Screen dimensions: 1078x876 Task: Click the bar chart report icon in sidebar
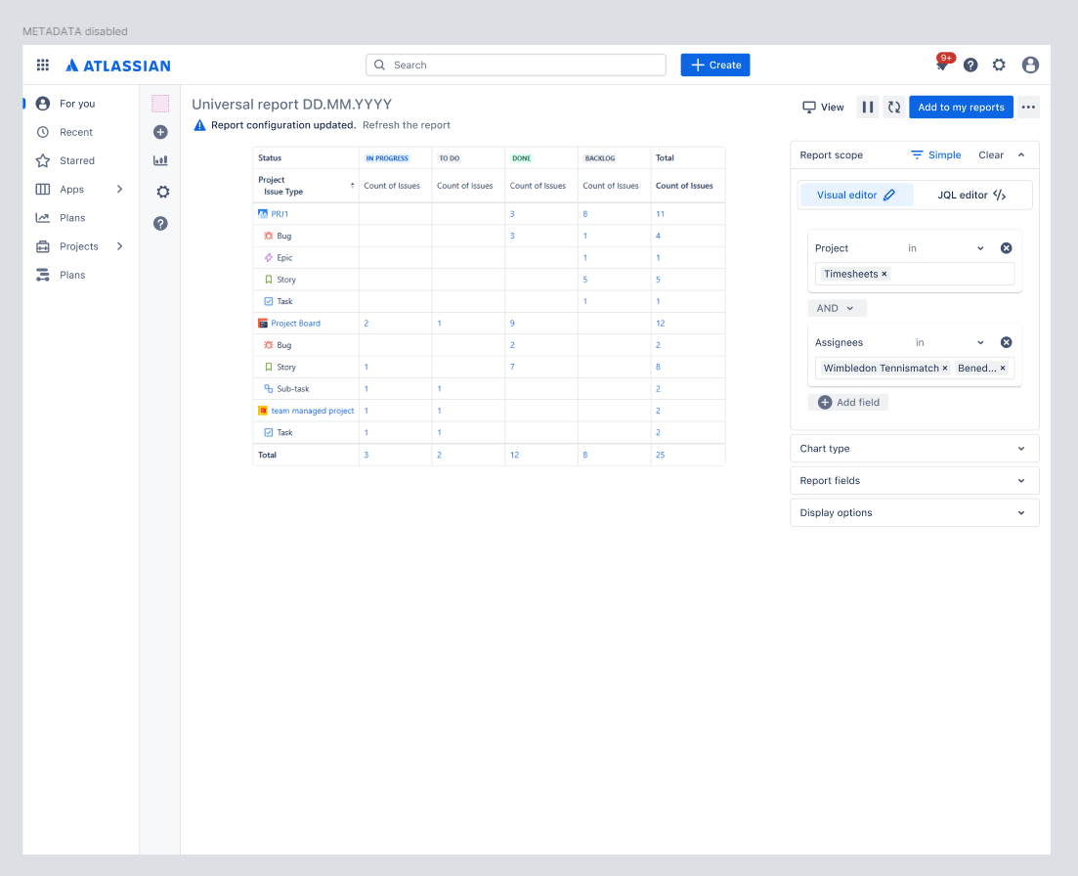tap(161, 160)
